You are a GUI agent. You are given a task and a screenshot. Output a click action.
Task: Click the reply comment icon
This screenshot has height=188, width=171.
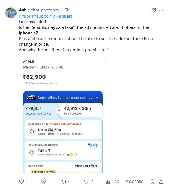(x=21, y=182)
